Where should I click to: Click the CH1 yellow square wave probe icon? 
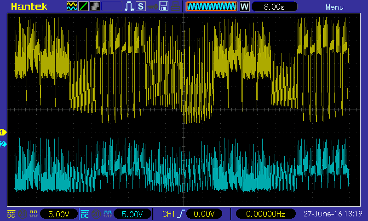34,214
